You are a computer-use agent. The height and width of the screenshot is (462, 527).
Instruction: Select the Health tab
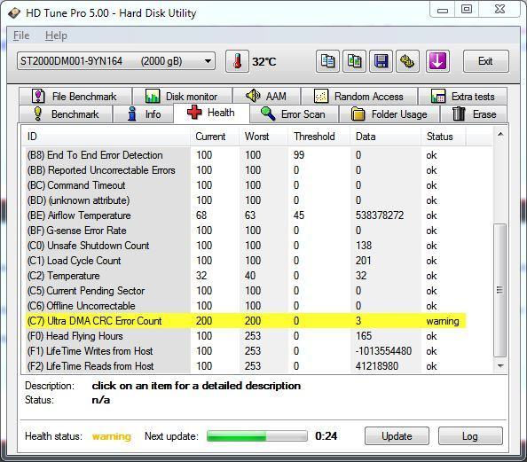[x=211, y=113]
